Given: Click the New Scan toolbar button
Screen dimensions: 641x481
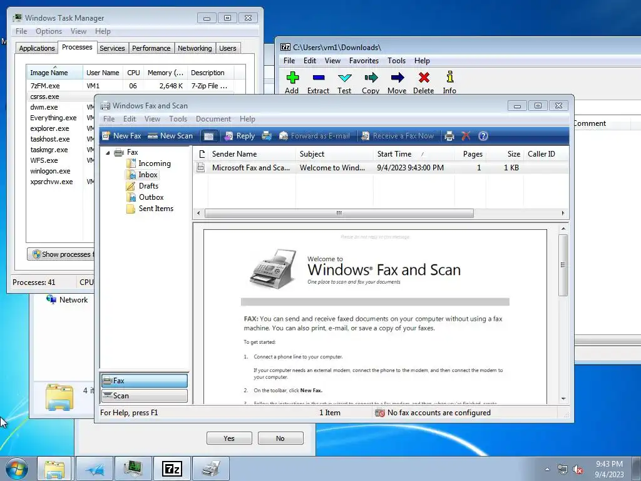Looking at the screenshot, I should 170,136.
